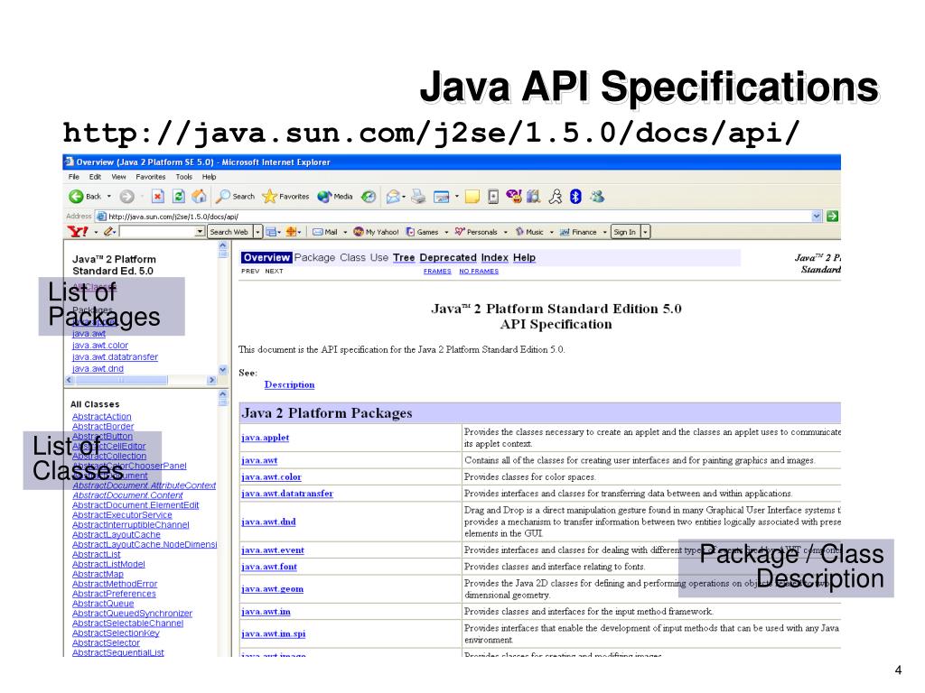This screenshot has height=693, width=925.
Task: Open the Media pane from the toolbar
Action: [334, 197]
